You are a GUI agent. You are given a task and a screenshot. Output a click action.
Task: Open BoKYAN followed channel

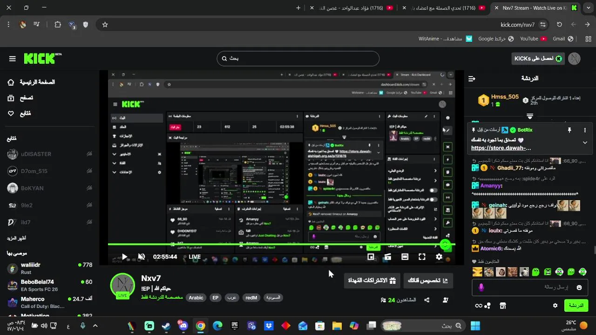coord(49,188)
